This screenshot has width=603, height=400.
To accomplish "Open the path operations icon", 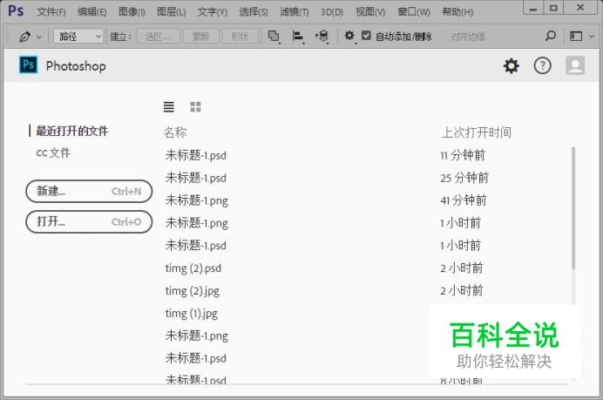I will pyautogui.click(x=274, y=36).
